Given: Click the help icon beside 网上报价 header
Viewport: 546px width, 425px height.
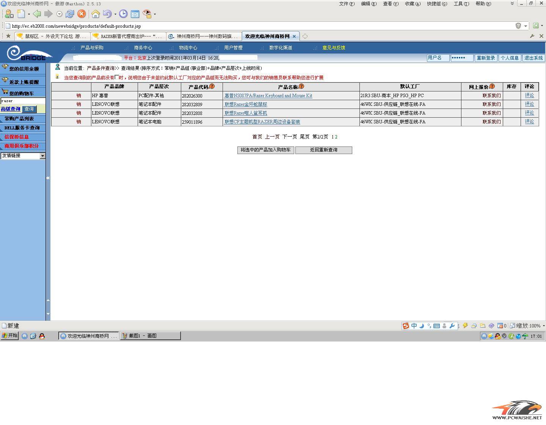Looking at the screenshot, I should pyautogui.click(x=492, y=87).
